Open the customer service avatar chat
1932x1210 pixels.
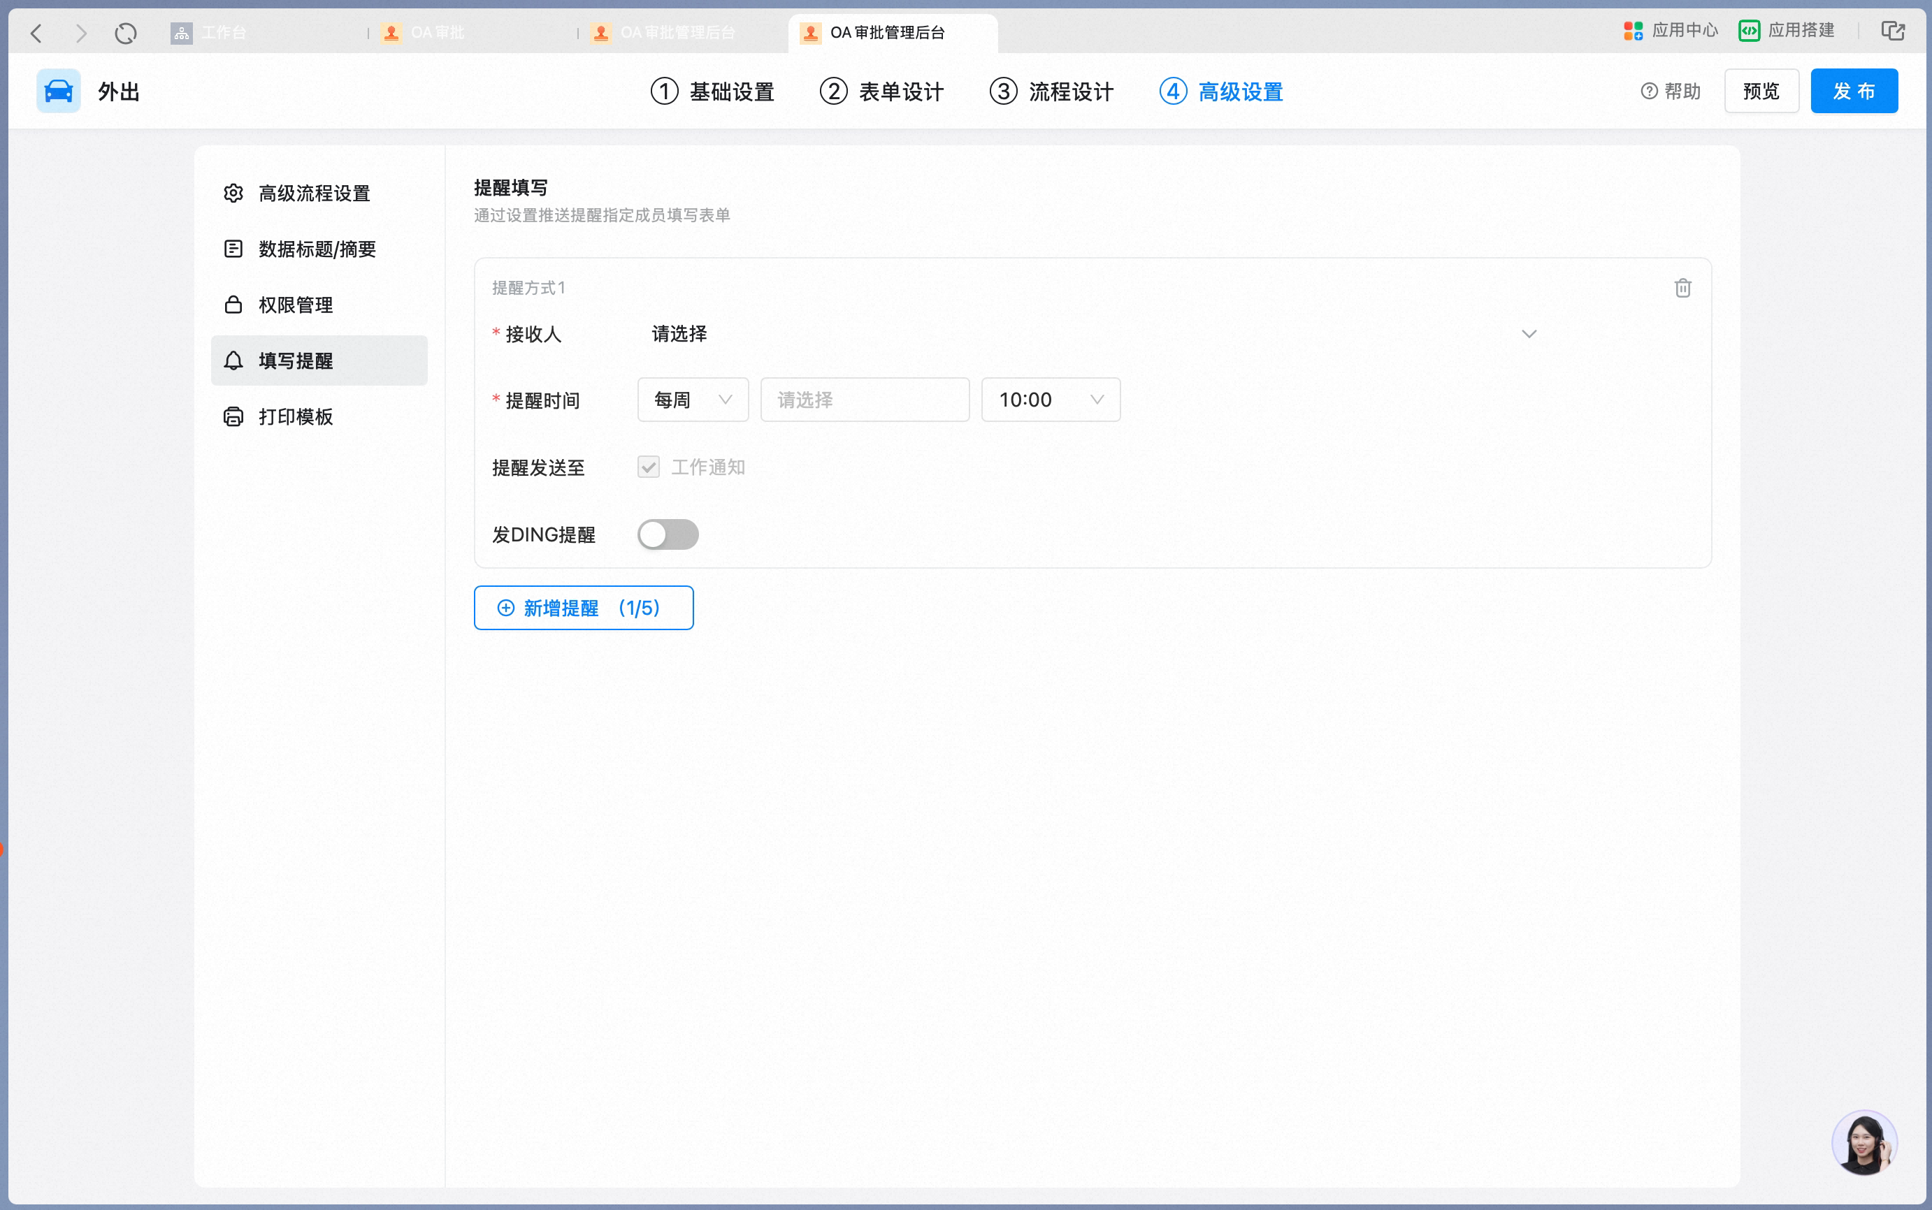point(1864,1142)
